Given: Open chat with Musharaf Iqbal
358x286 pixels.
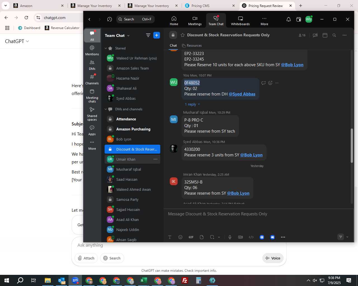Looking at the screenshot, I should pos(132,169).
